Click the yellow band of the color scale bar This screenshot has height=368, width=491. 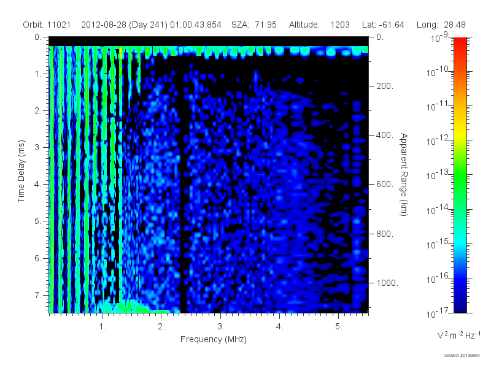(x=460, y=134)
